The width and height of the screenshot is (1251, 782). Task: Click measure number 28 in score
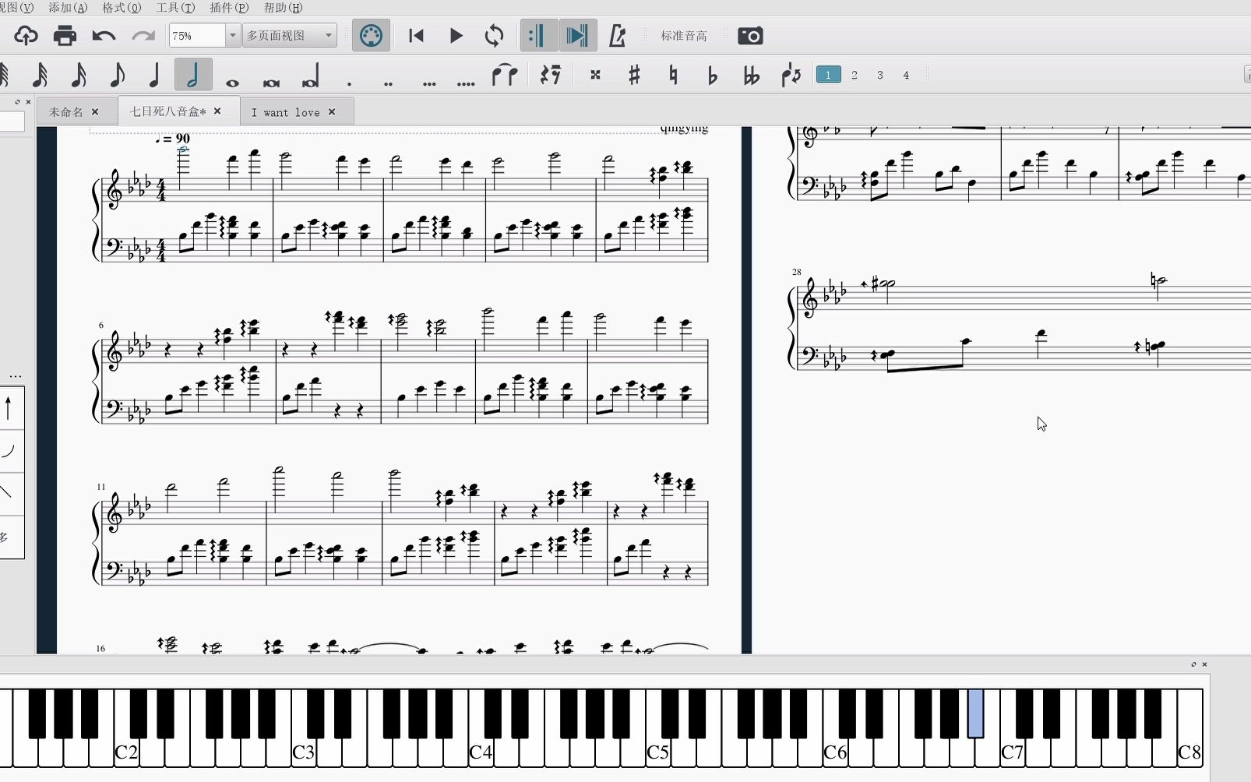click(797, 272)
